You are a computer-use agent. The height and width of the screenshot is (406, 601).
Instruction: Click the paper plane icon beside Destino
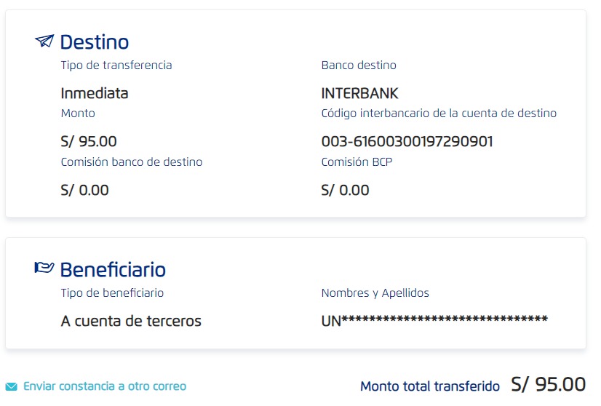point(44,41)
